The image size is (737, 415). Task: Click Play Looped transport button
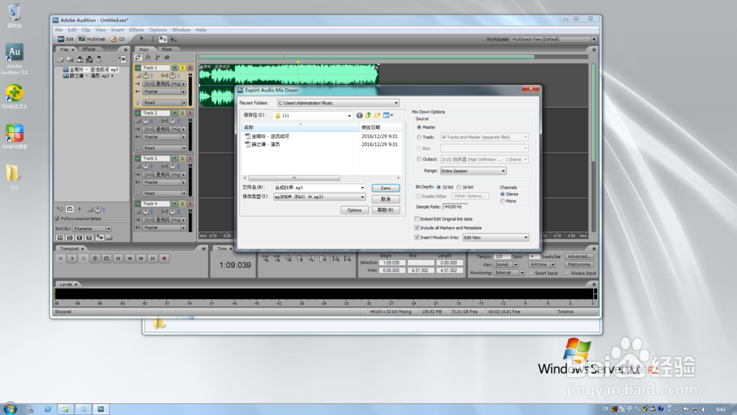[107, 259]
